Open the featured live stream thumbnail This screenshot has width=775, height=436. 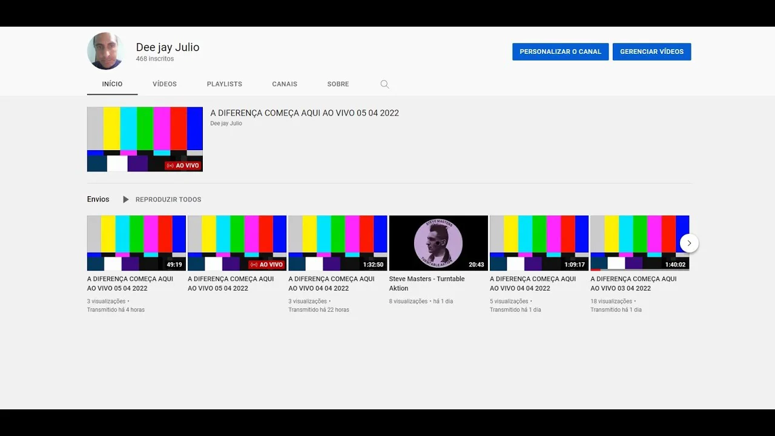point(145,139)
